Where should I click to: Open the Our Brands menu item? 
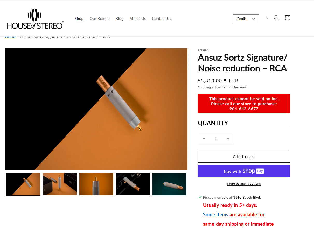(100, 19)
